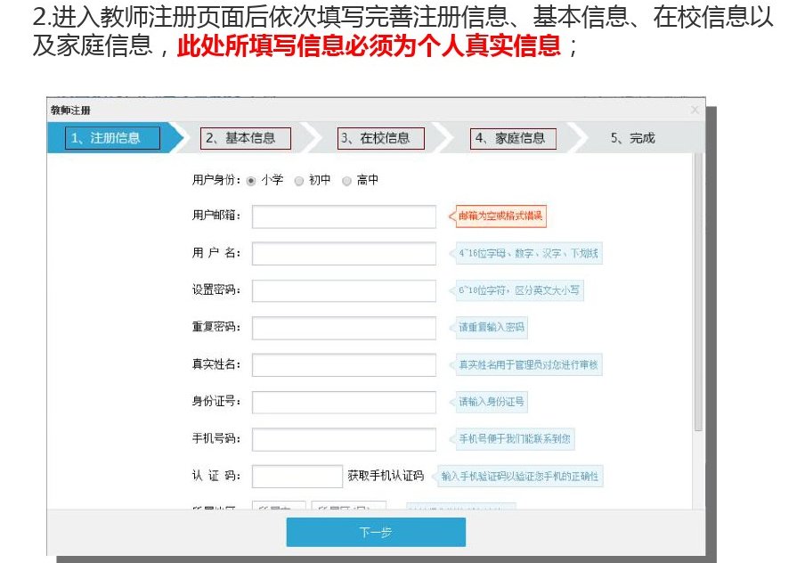Click into the 真实姓名 real name field
The image size is (805, 563).
click(344, 365)
